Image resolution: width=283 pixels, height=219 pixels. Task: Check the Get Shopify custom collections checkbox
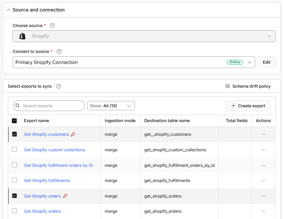(14, 149)
